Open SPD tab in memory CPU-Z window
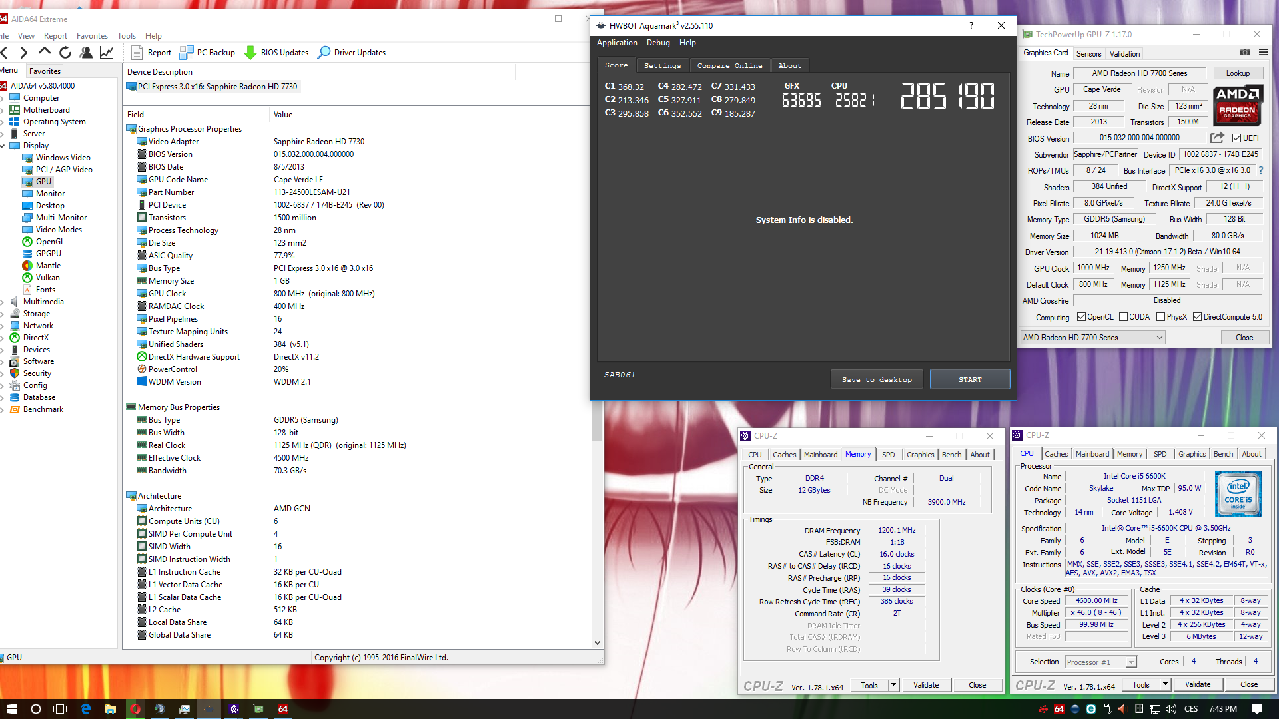 point(888,455)
